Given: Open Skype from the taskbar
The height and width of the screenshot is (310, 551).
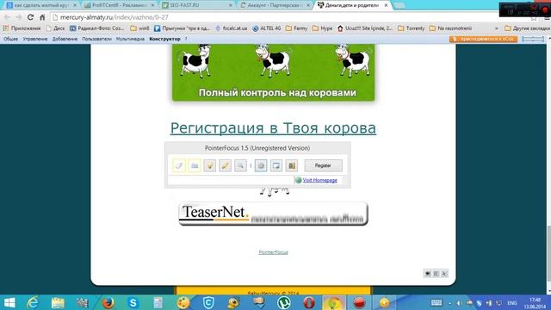Looking at the screenshot, I should pos(133,302).
